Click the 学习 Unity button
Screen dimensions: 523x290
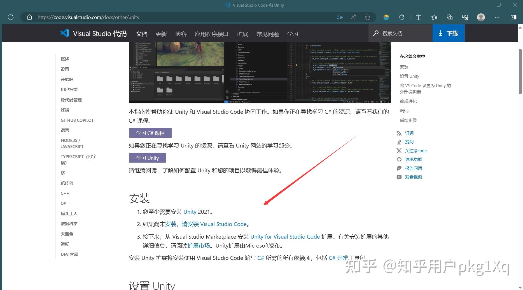coord(147,158)
